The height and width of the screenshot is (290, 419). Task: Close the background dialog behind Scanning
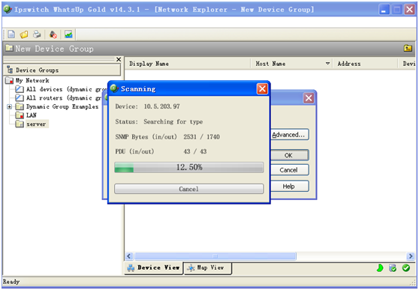click(309, 98)
